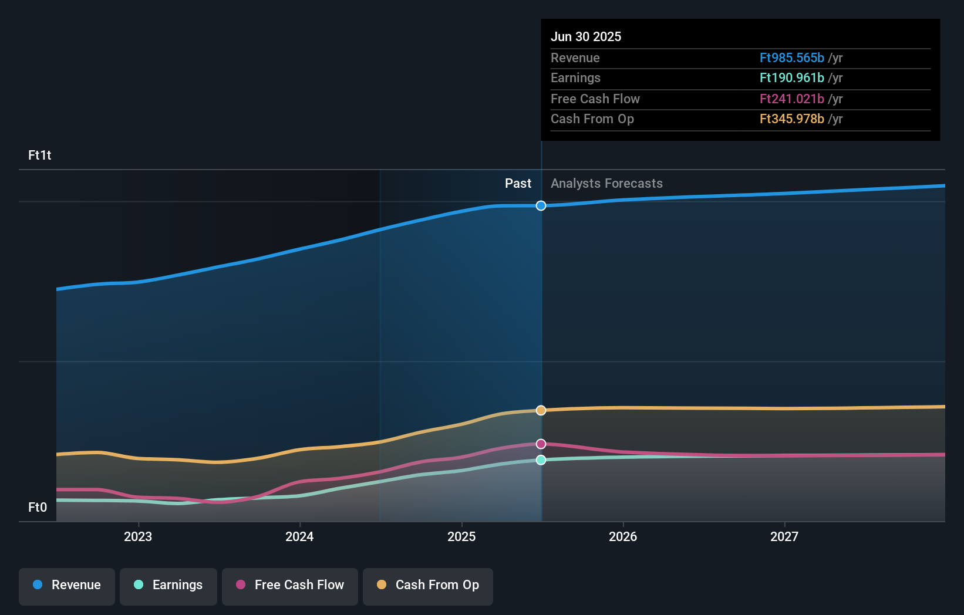Select the pink Free Cash Flow marker

[541, 444]
